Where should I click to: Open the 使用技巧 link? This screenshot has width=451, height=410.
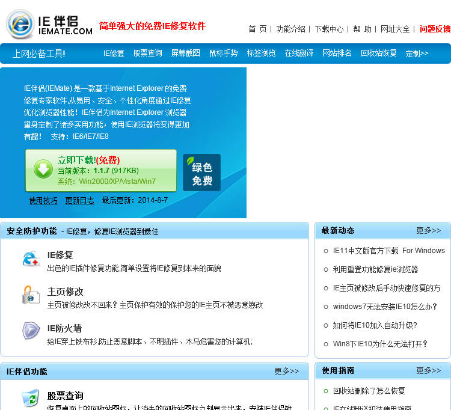[x=43, y=200]
